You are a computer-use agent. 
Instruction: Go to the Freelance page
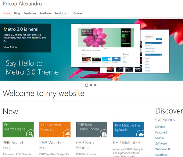point(30,13)
